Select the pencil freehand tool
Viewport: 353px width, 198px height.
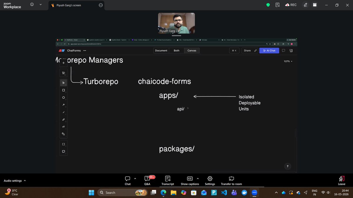pyautogui.click(x=64, y=119)
